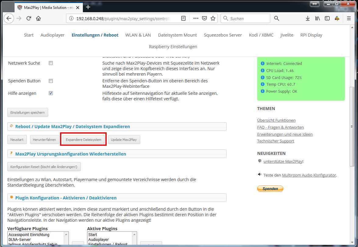Click info icon next to Temp CPU
The image size is (358, 247).
[x=263, y=84]
